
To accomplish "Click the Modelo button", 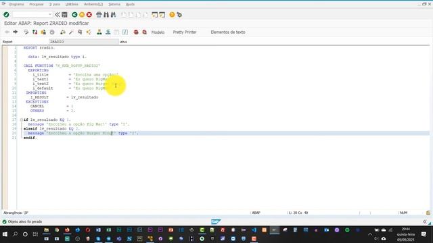I will 158,32.
